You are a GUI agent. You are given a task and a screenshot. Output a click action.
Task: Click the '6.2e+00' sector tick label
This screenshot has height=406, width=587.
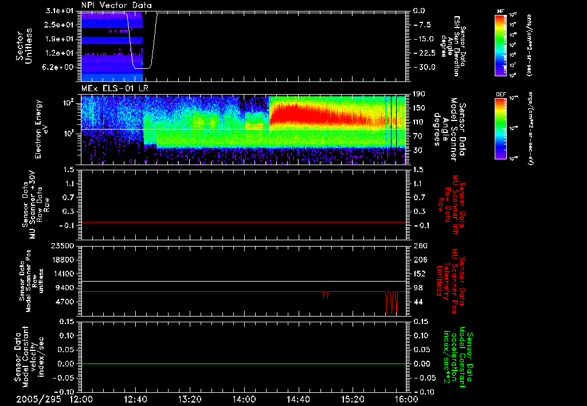pos(58,67)
